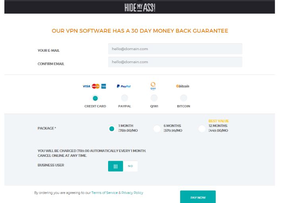Viewport: 281px width, 203px height.
Task: Click the bitcoin logo
Action: 182,86
